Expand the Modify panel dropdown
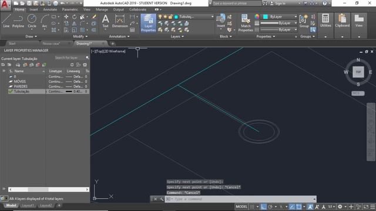The image size is (376, 211). point(80,36)
